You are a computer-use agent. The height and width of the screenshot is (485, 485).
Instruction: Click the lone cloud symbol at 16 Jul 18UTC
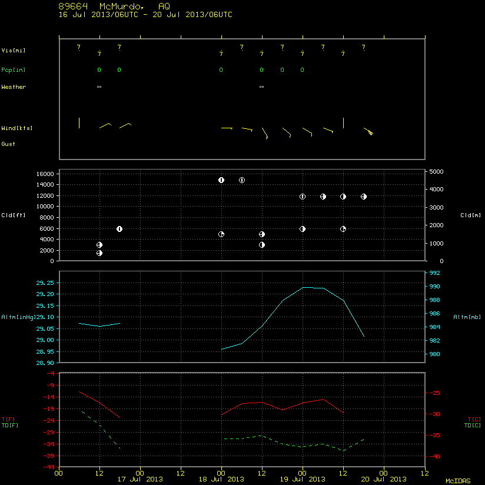pyautogui.click(x=119, y=229)
